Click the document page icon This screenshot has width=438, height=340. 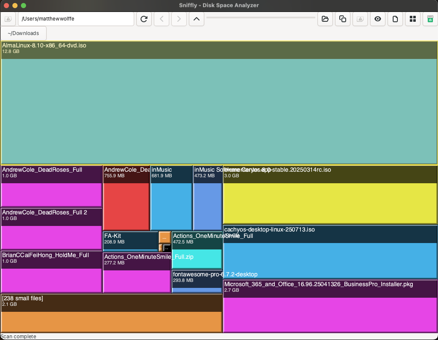click(395, 19)
